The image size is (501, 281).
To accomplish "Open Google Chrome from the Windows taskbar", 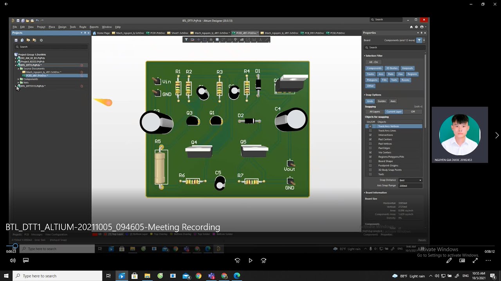I will coord(198,276).
